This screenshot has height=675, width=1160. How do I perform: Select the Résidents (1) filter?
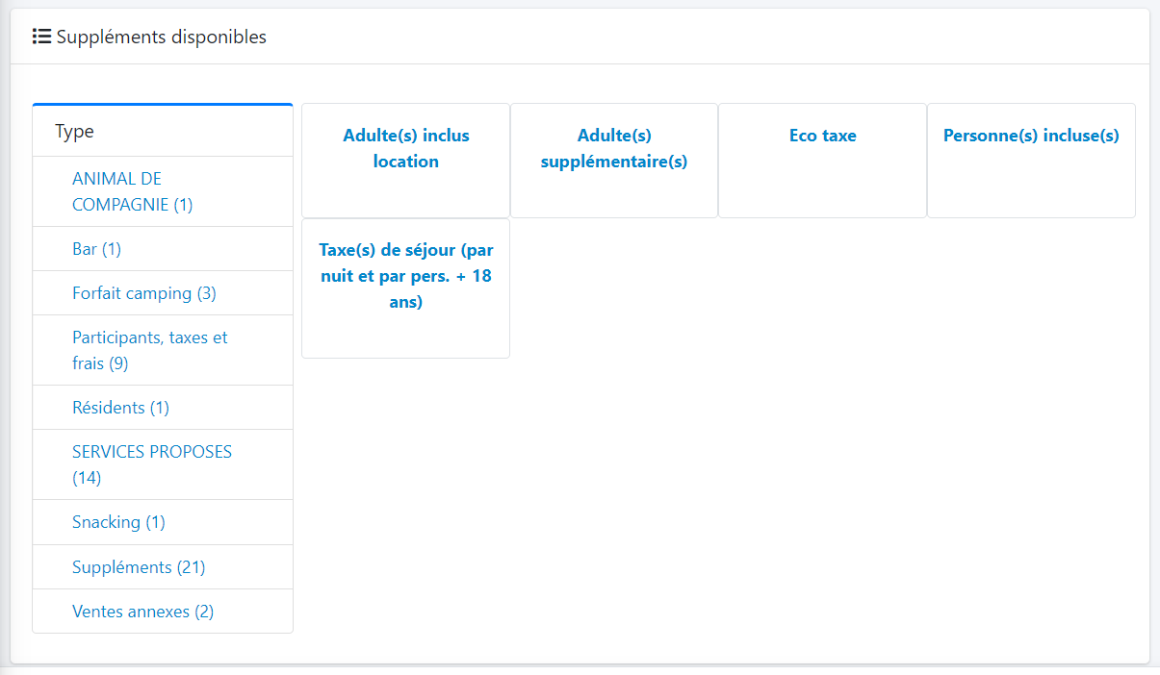click(x=120, y=408)
